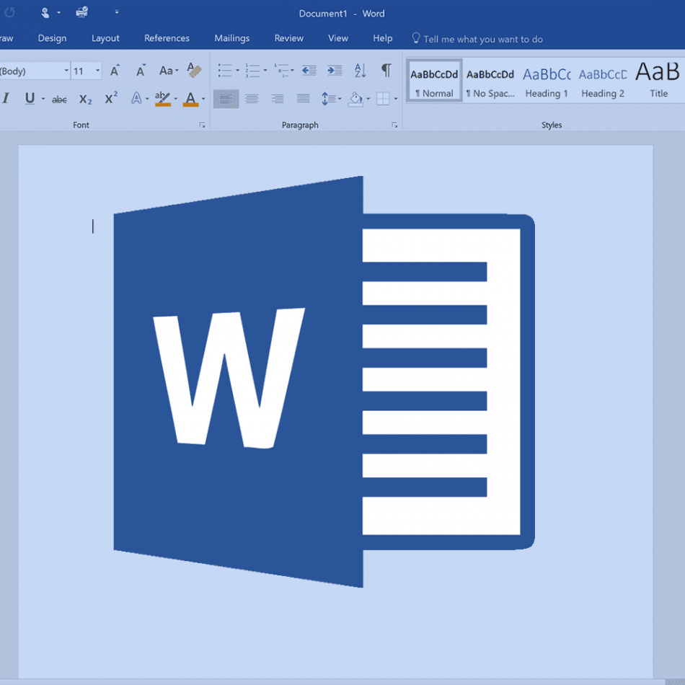This screenshot has width=685, height=685.
Task: Toggle Underline formatting on
Action: tap(29, 99)
